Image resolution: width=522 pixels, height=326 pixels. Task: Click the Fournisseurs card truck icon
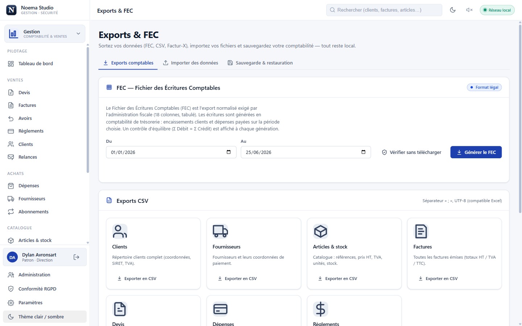pyautogui.click(x=220, y=231)
